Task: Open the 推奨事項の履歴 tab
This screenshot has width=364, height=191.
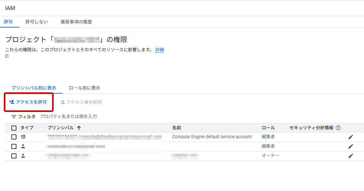Action: (76, 22)
